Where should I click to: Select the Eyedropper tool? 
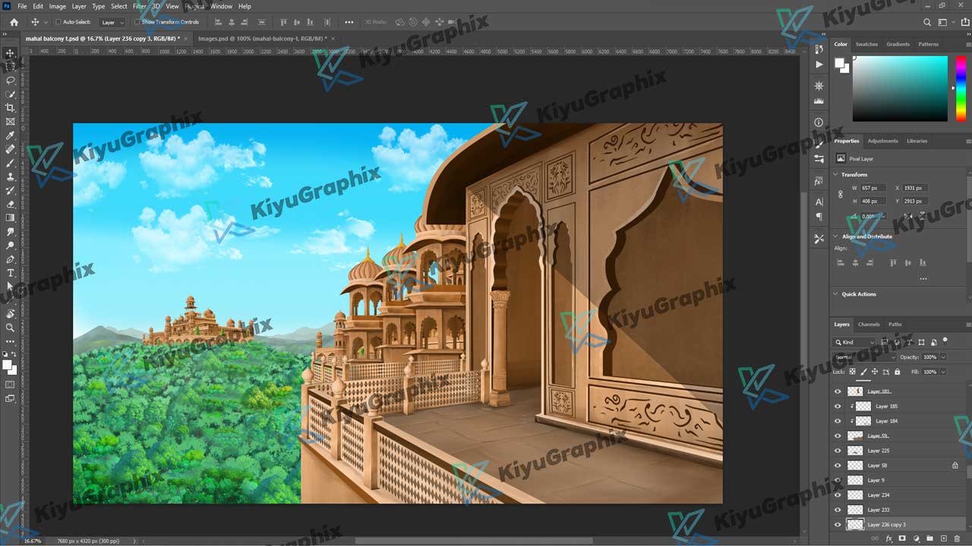[11, 136]
